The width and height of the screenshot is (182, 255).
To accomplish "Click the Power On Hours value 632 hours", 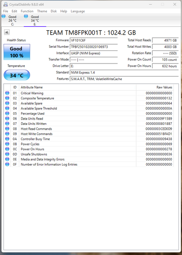I will tap(165, 66).
